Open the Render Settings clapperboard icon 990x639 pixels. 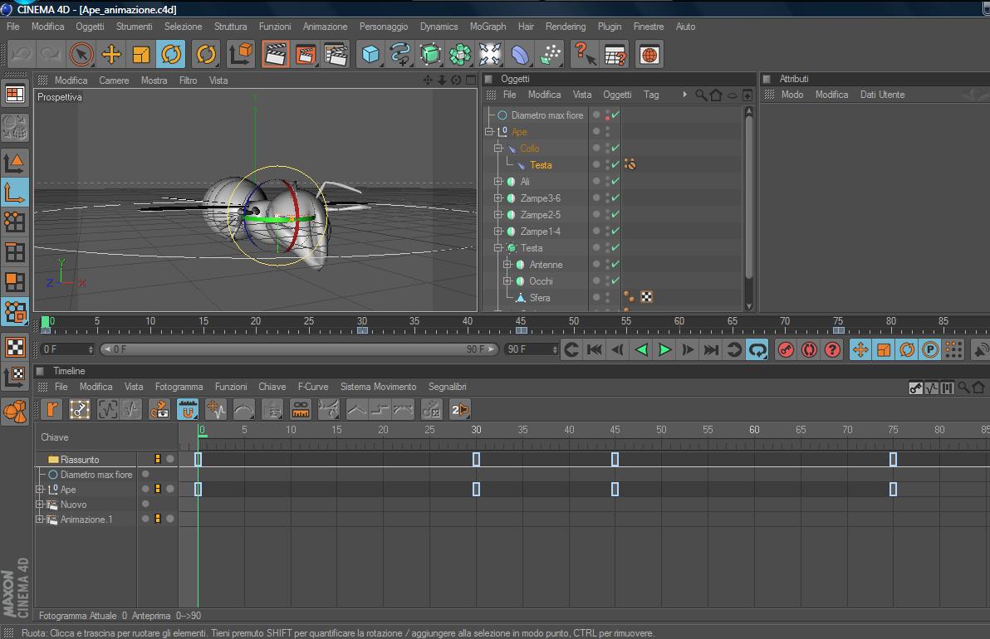pyautogui.click(x=336, y=55)
